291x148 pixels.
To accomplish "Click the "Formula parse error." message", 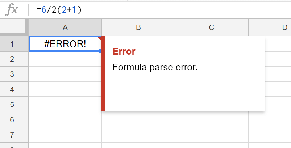I will (x=155, y=68).
